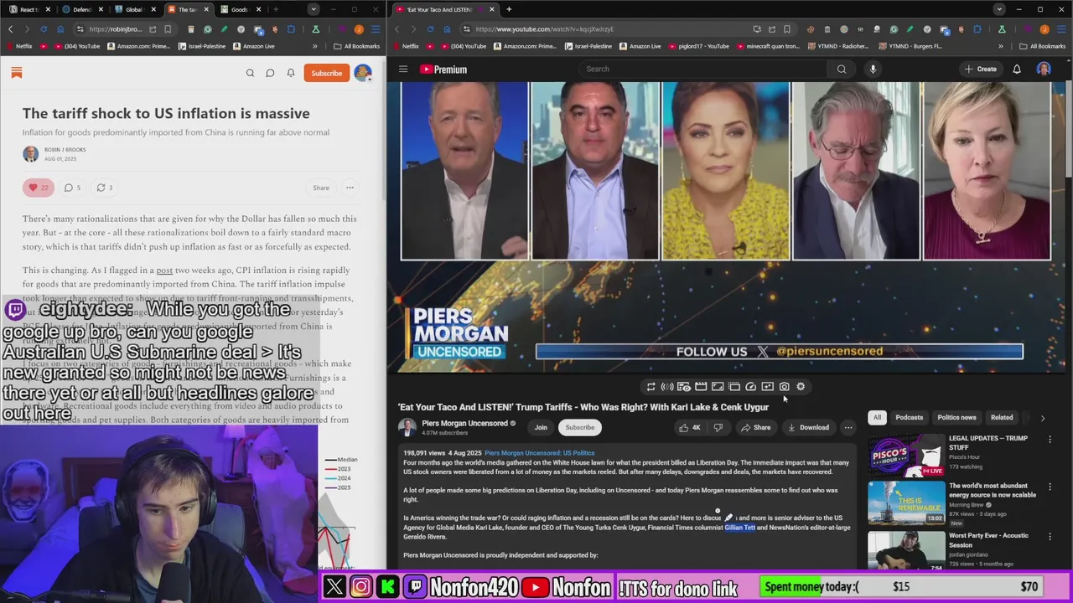Open options for LEGAL UPDATES video
This screenshot has width=1073, height=603.
tap(1050, 440)
